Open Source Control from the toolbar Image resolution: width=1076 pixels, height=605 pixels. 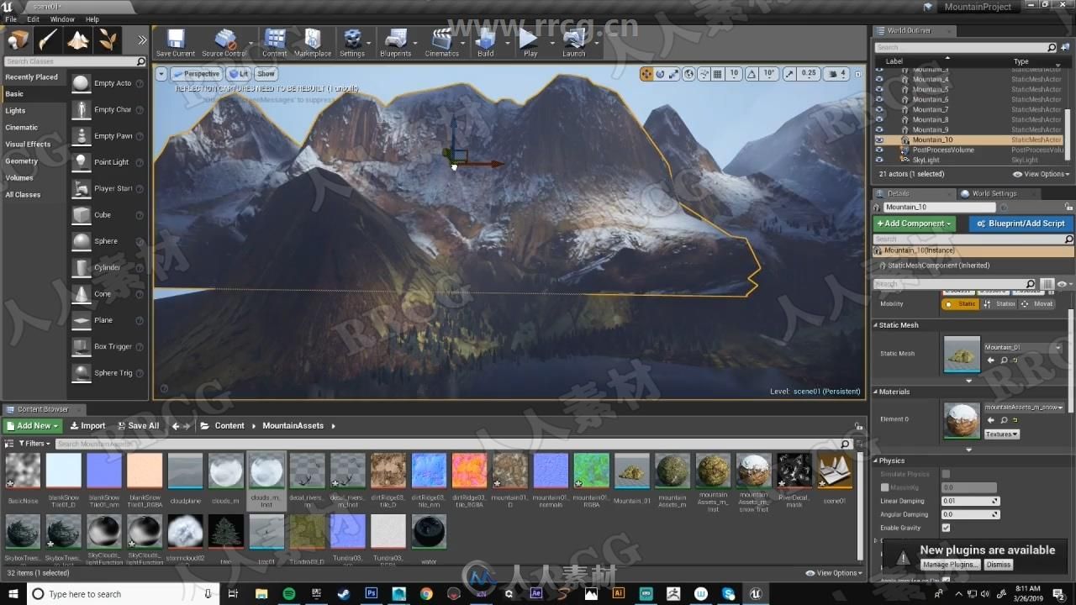(x=224, y=42)
